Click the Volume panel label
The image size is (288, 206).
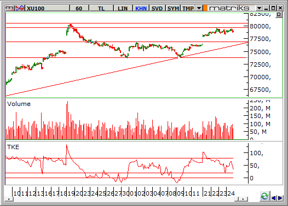pyautogui.click(x=19, y=104)
